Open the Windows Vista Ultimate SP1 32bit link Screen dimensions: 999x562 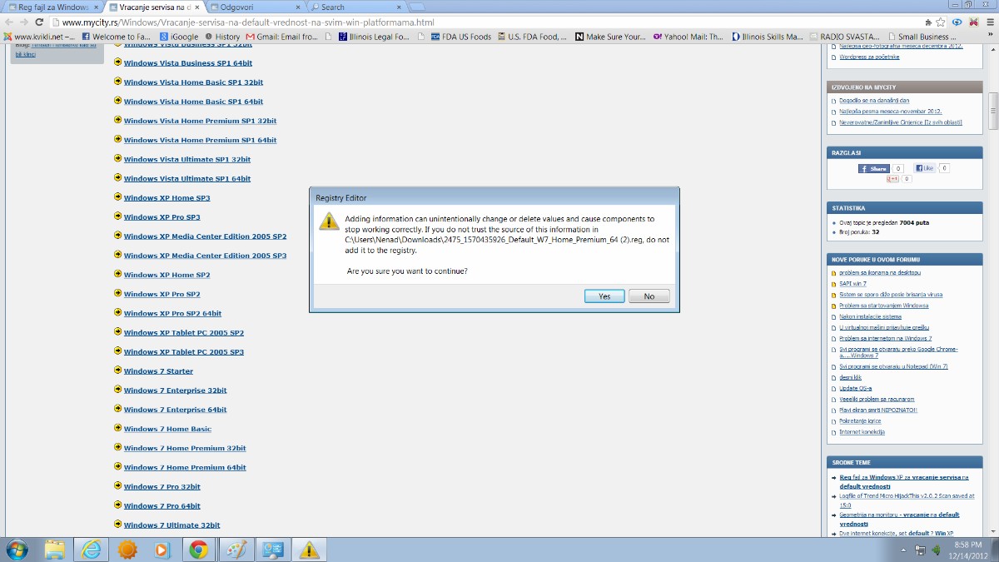pos(187,159)
